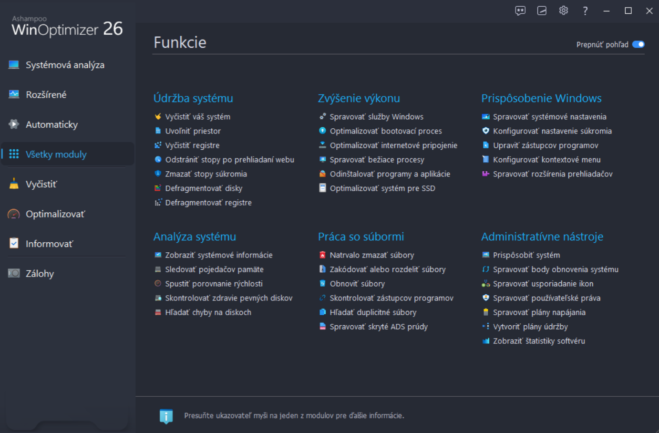659x433 pixels.
Task: Click the Práca so súbormi heading
Action: click(x=361, y=237)
